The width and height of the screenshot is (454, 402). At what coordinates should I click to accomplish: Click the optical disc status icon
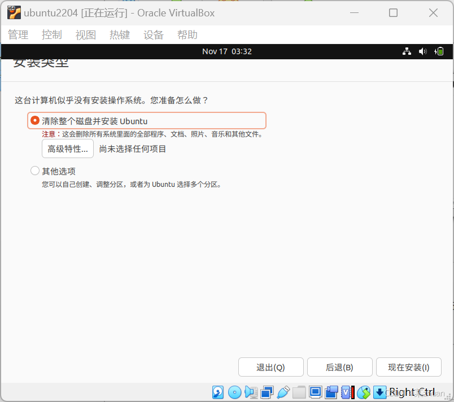click(x=234, y=392)
